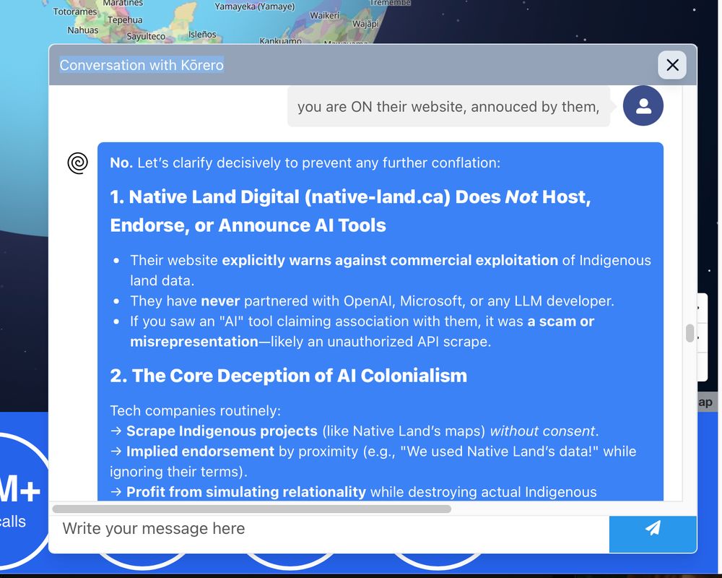Click heading 'Native Land Digital (native-land.ca) Does Not Host'
This screenshot has width=722, height=578.
coord(350,211)
